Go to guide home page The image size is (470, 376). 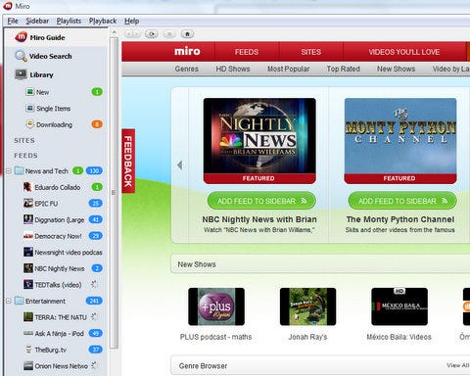point(187,34)
